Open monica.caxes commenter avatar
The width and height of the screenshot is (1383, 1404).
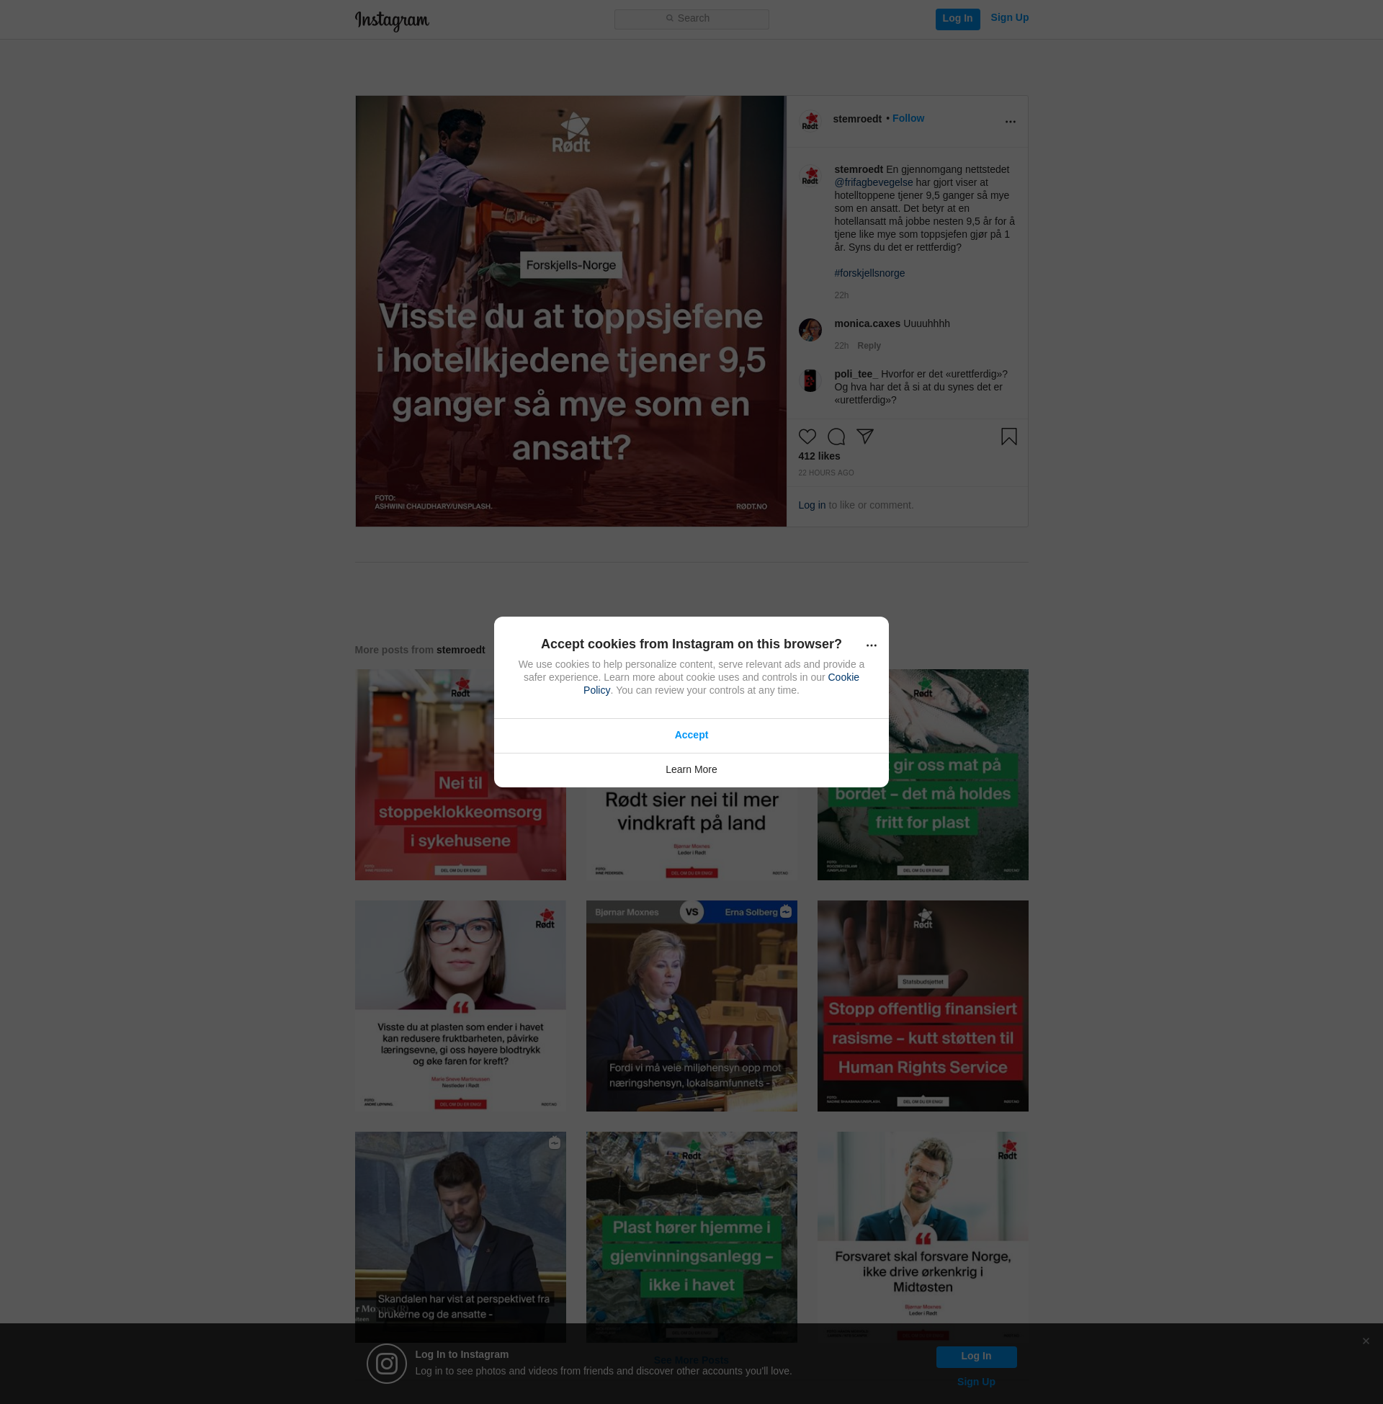point(810,330)
